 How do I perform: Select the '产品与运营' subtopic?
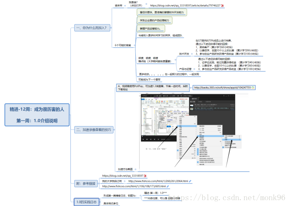[185, 69]
